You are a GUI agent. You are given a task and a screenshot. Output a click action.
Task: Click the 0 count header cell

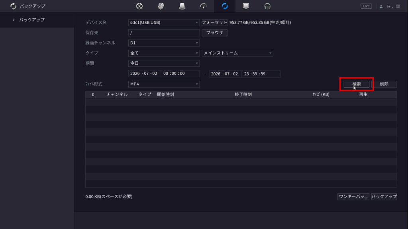tap(93, 95)
